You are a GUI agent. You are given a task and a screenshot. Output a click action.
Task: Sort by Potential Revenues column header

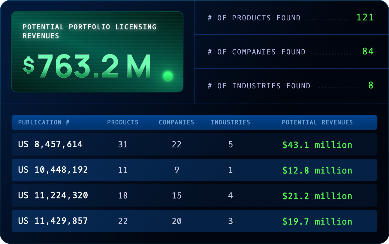pos(317,122)
